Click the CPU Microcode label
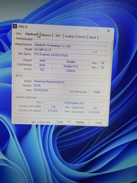Viewport: 137px width, 183px height. point(78,92)
